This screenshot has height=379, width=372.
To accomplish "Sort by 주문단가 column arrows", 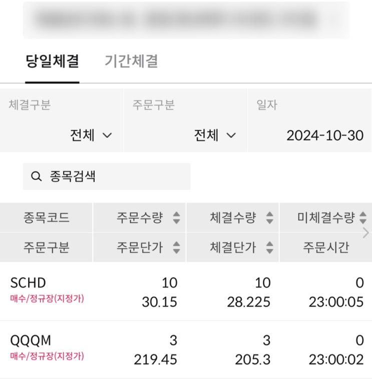I will pyautogui.click(x=176, y=247).
